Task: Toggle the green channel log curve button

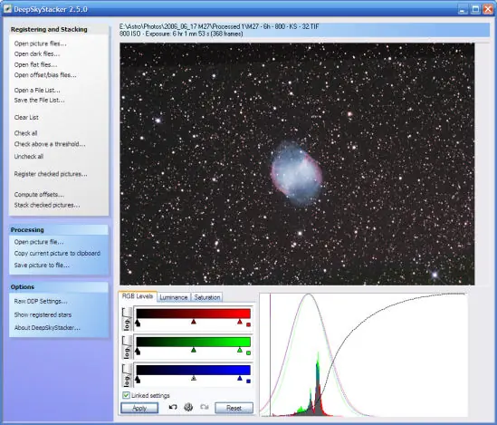Action: point(127,348)
